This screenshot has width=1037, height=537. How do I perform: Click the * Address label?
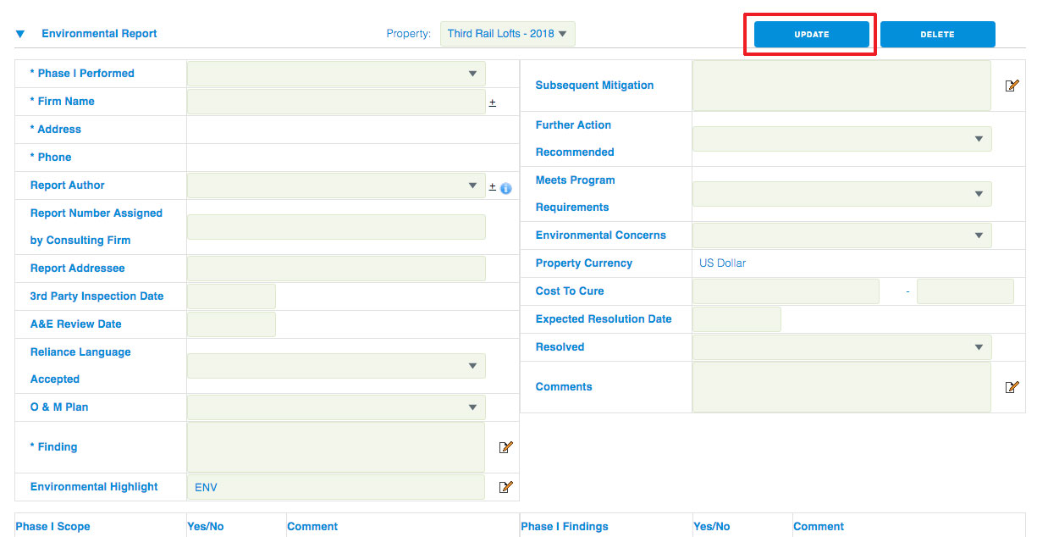click(56, 130)
